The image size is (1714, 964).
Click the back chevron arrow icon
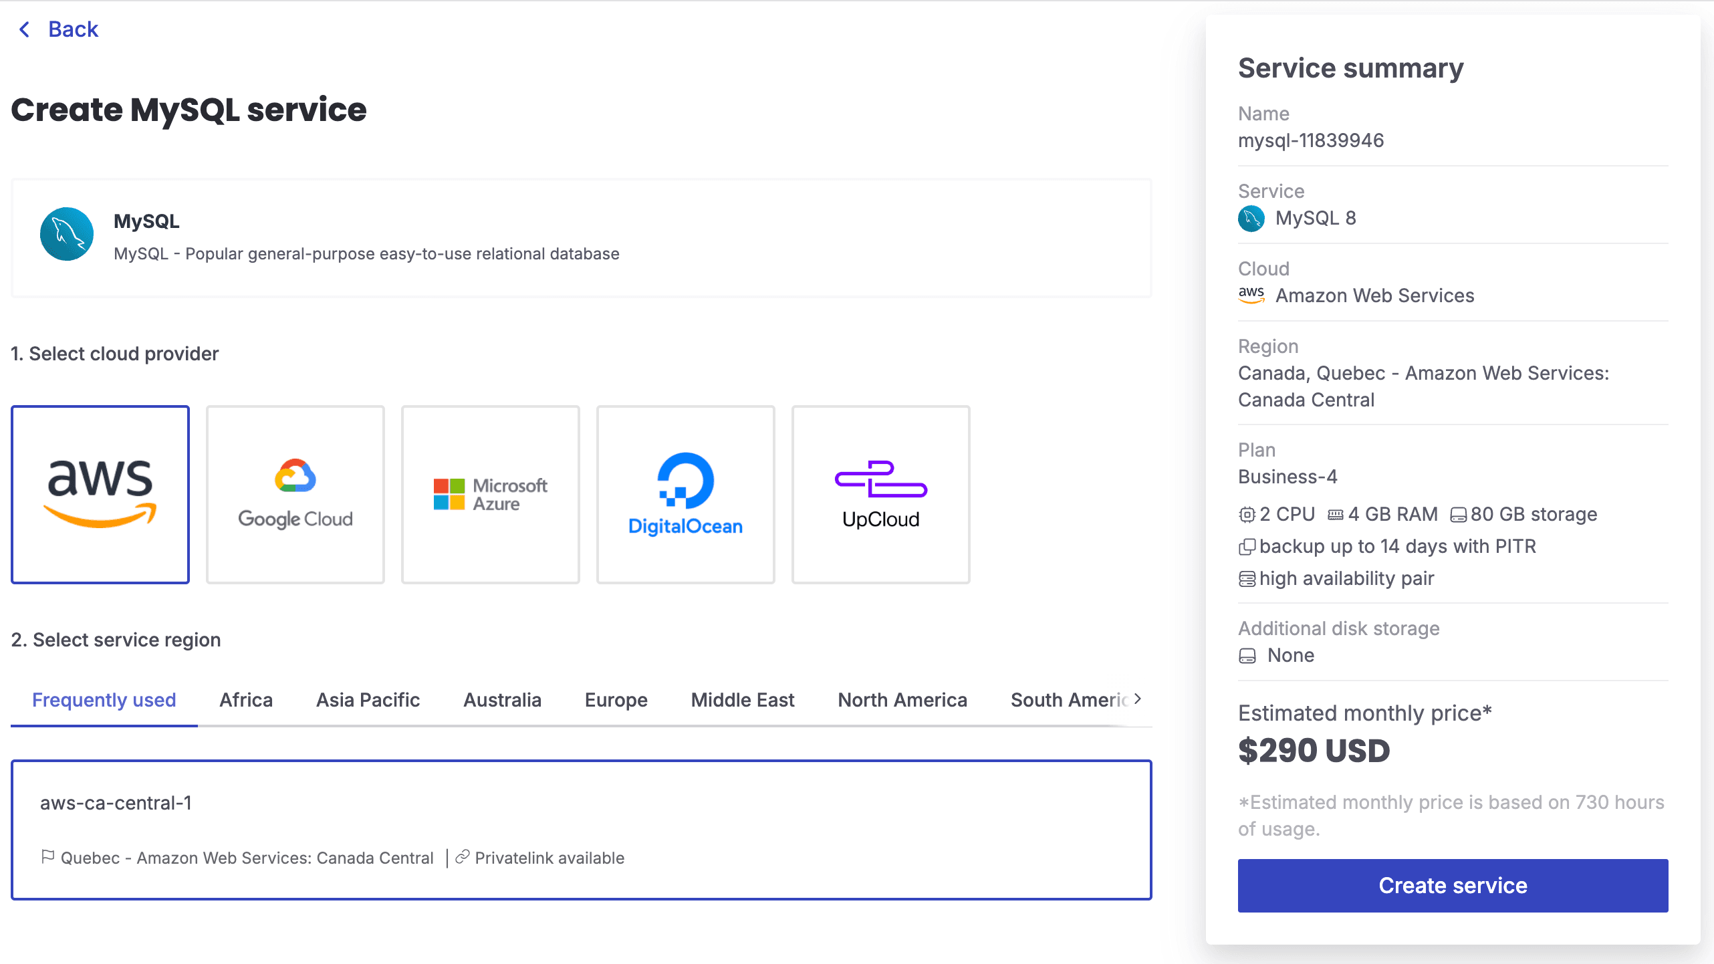[x=25, y=29]
